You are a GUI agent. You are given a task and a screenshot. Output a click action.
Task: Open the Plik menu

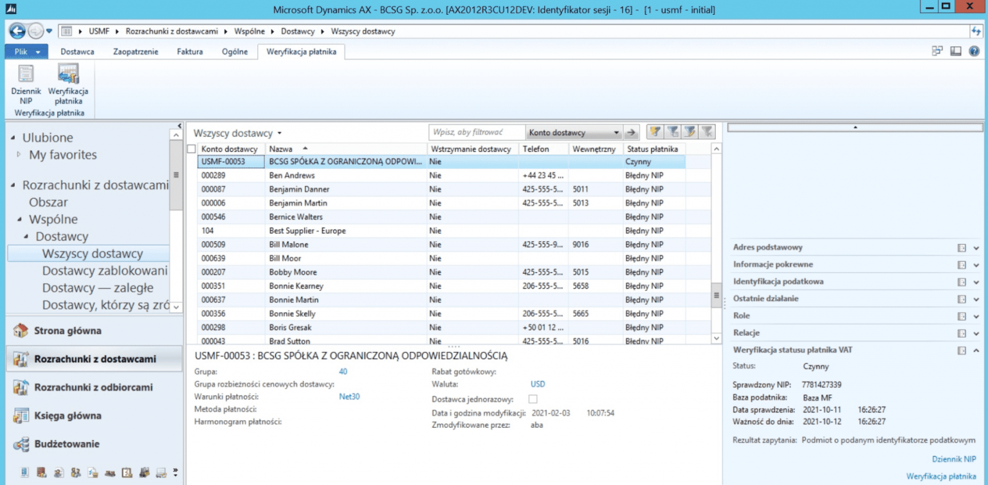tap(24, 51)
